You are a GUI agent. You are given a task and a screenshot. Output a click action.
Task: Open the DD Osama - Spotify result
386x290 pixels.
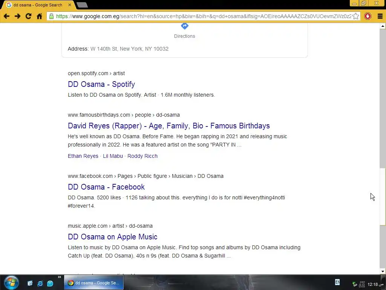point(101,84)
